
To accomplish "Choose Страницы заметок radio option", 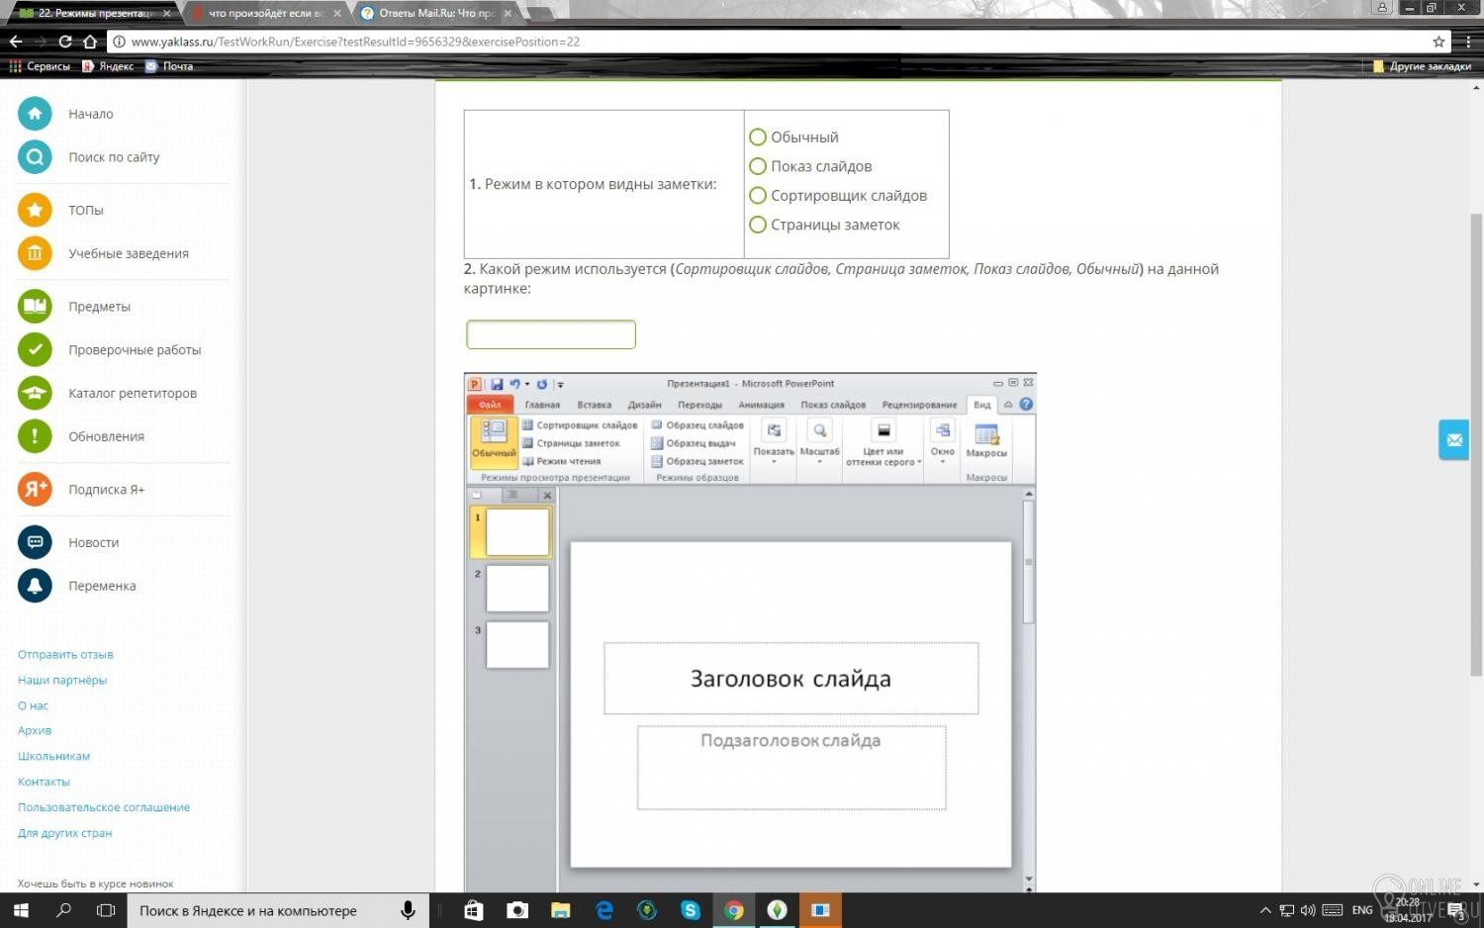I will [758, 225].
